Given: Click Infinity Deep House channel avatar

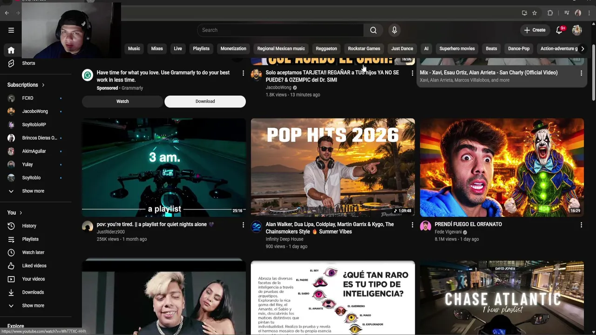Looking at the screenshot, I should (x=257, y=227).
